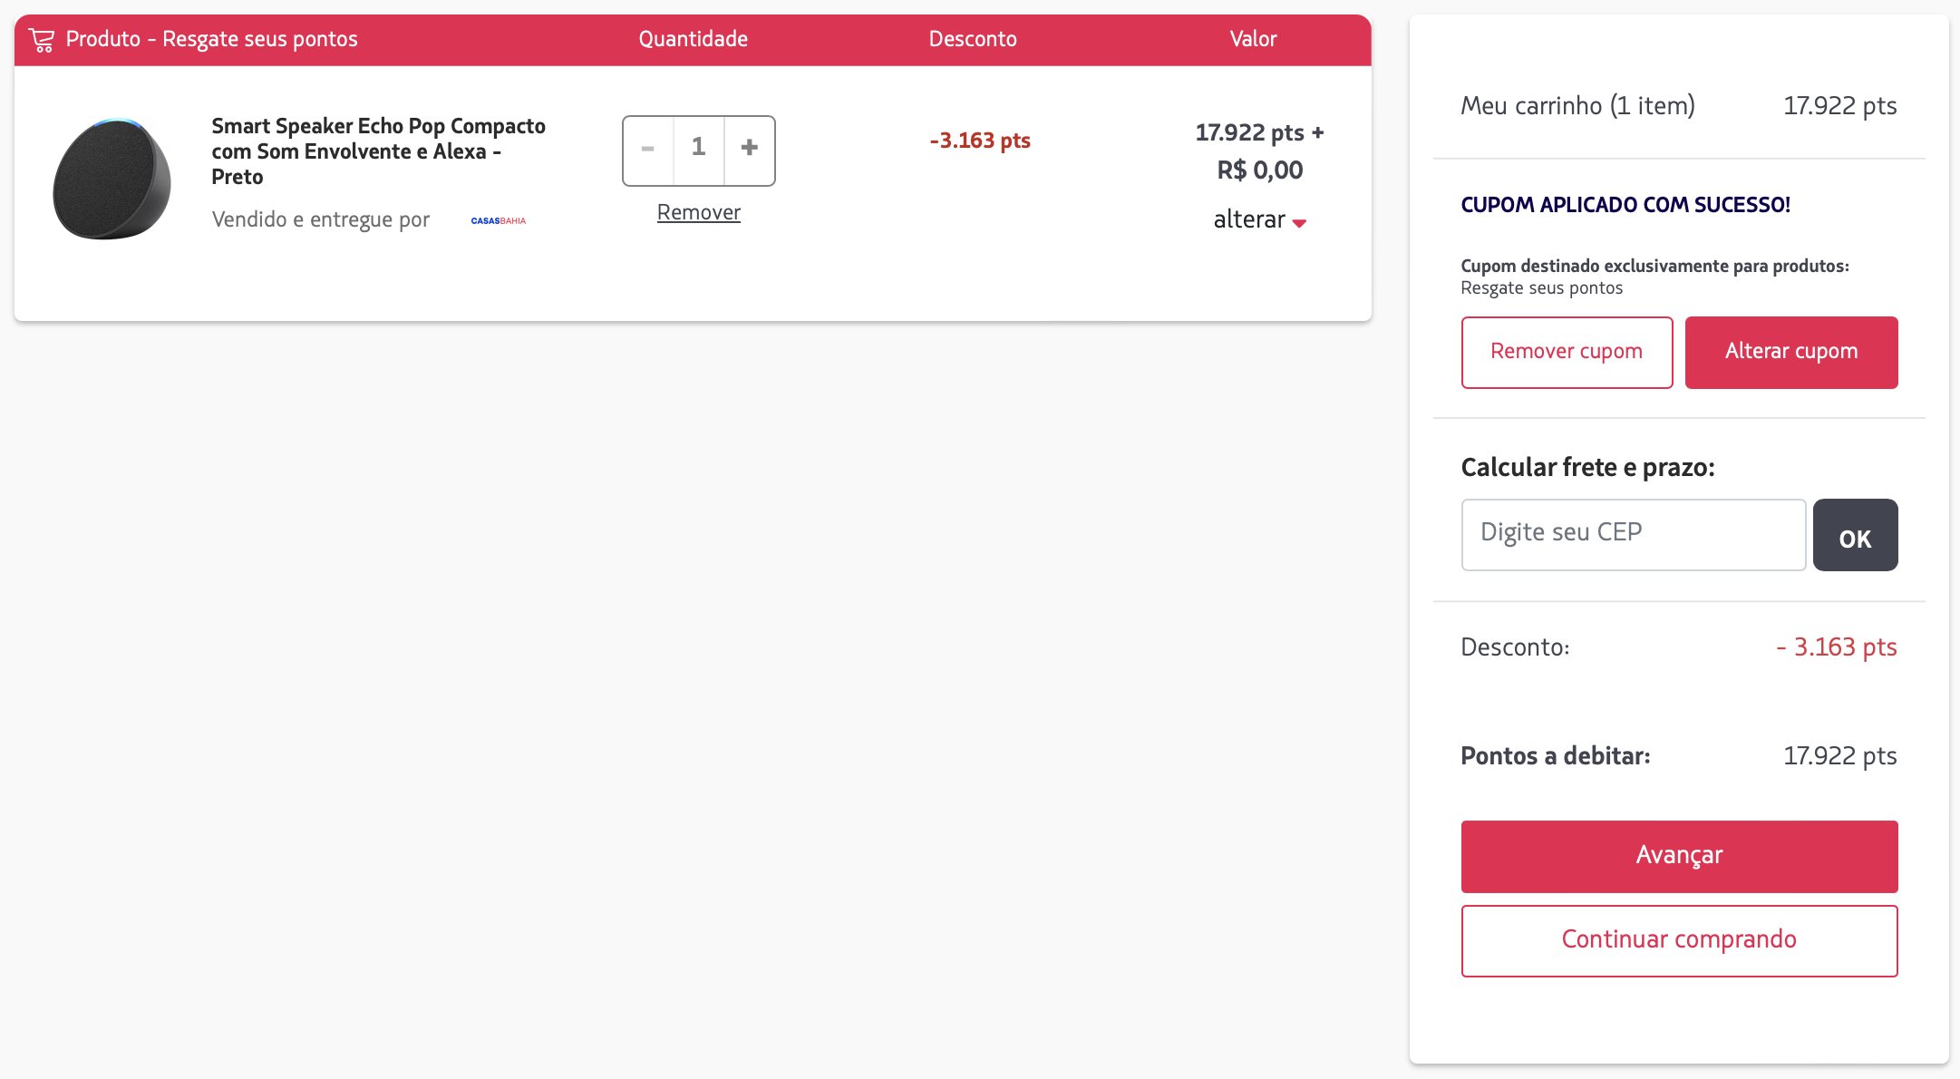Decrease quantity with the minus button
1960x1079 pixels.
pos(648,149)
